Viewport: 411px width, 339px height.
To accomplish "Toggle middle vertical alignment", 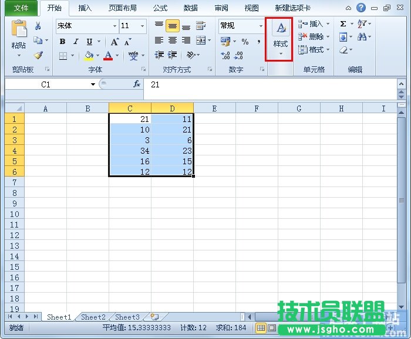I will [173, 26].
